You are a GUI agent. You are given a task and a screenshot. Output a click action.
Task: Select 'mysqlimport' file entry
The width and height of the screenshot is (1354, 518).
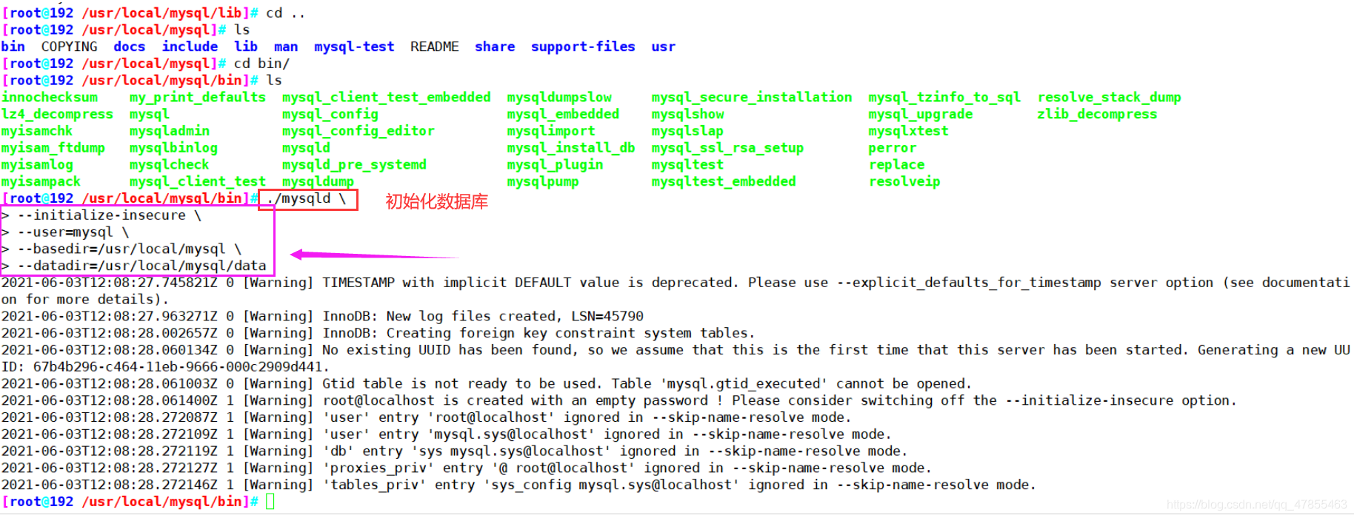(551, 131)
